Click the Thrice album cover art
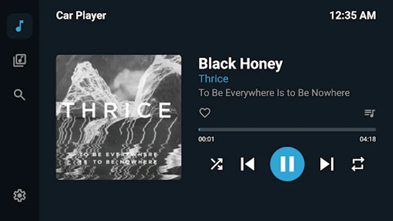393x221 pixels. pos(119,117)
